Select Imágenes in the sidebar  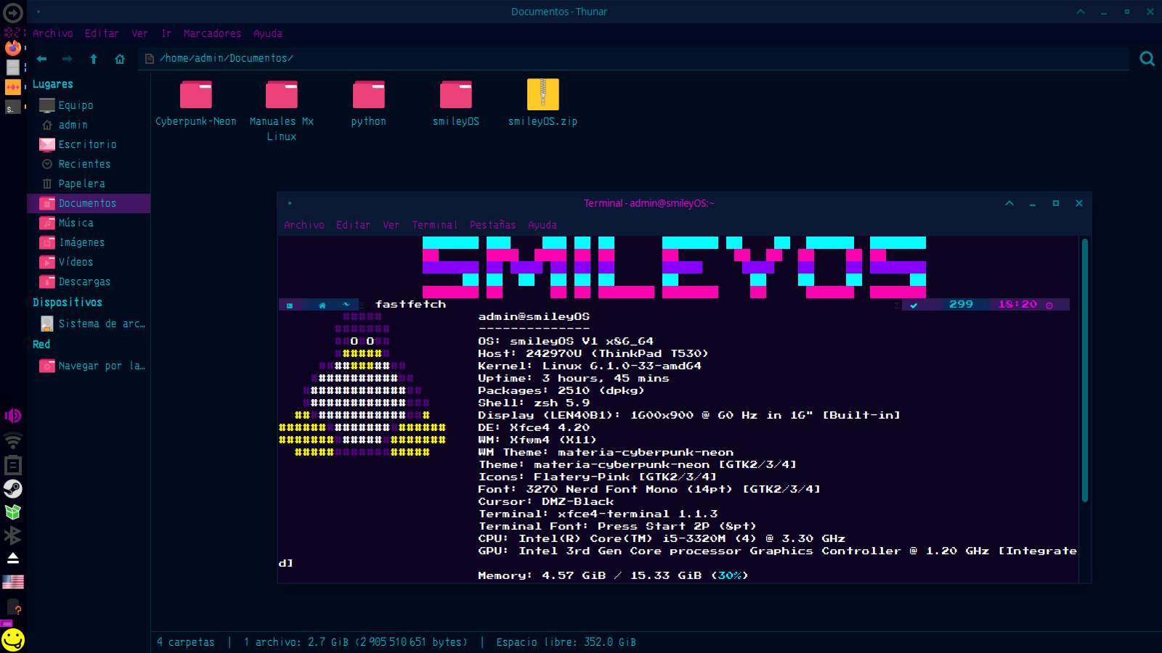coord(89,242)
